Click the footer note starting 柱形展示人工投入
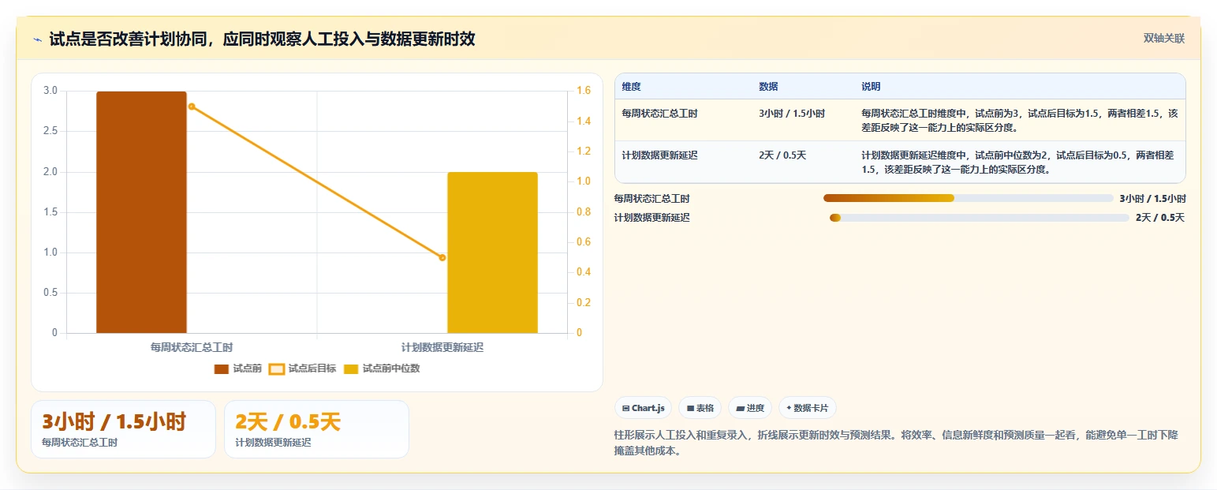 pyautogui.click(x=896, y=443)
